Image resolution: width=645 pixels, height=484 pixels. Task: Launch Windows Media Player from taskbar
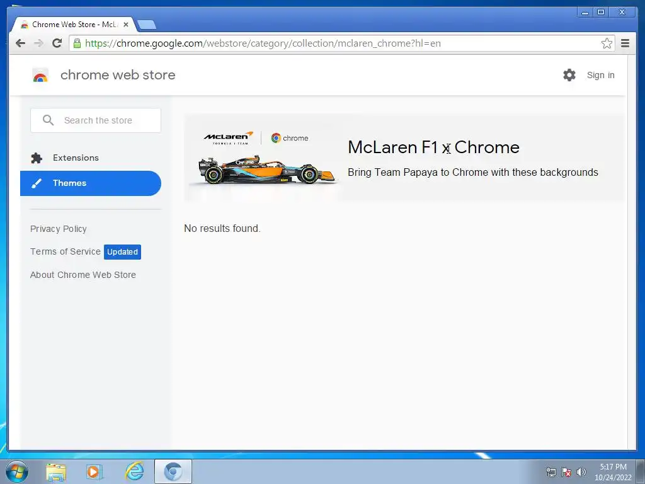coord(94,471)
